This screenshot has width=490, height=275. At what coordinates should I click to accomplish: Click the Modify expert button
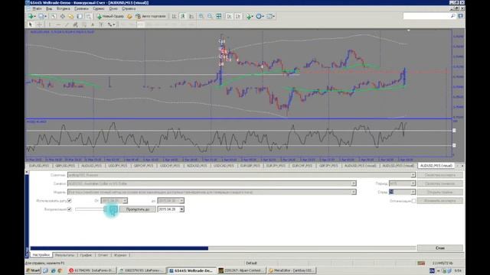pos(440,201)
